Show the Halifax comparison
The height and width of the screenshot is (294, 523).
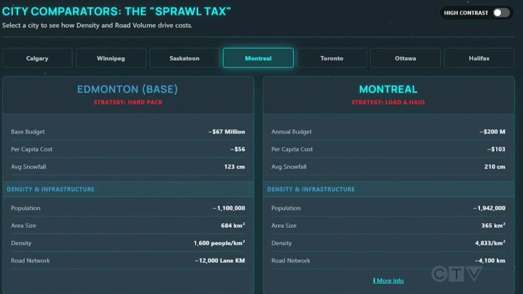point(479,58)
